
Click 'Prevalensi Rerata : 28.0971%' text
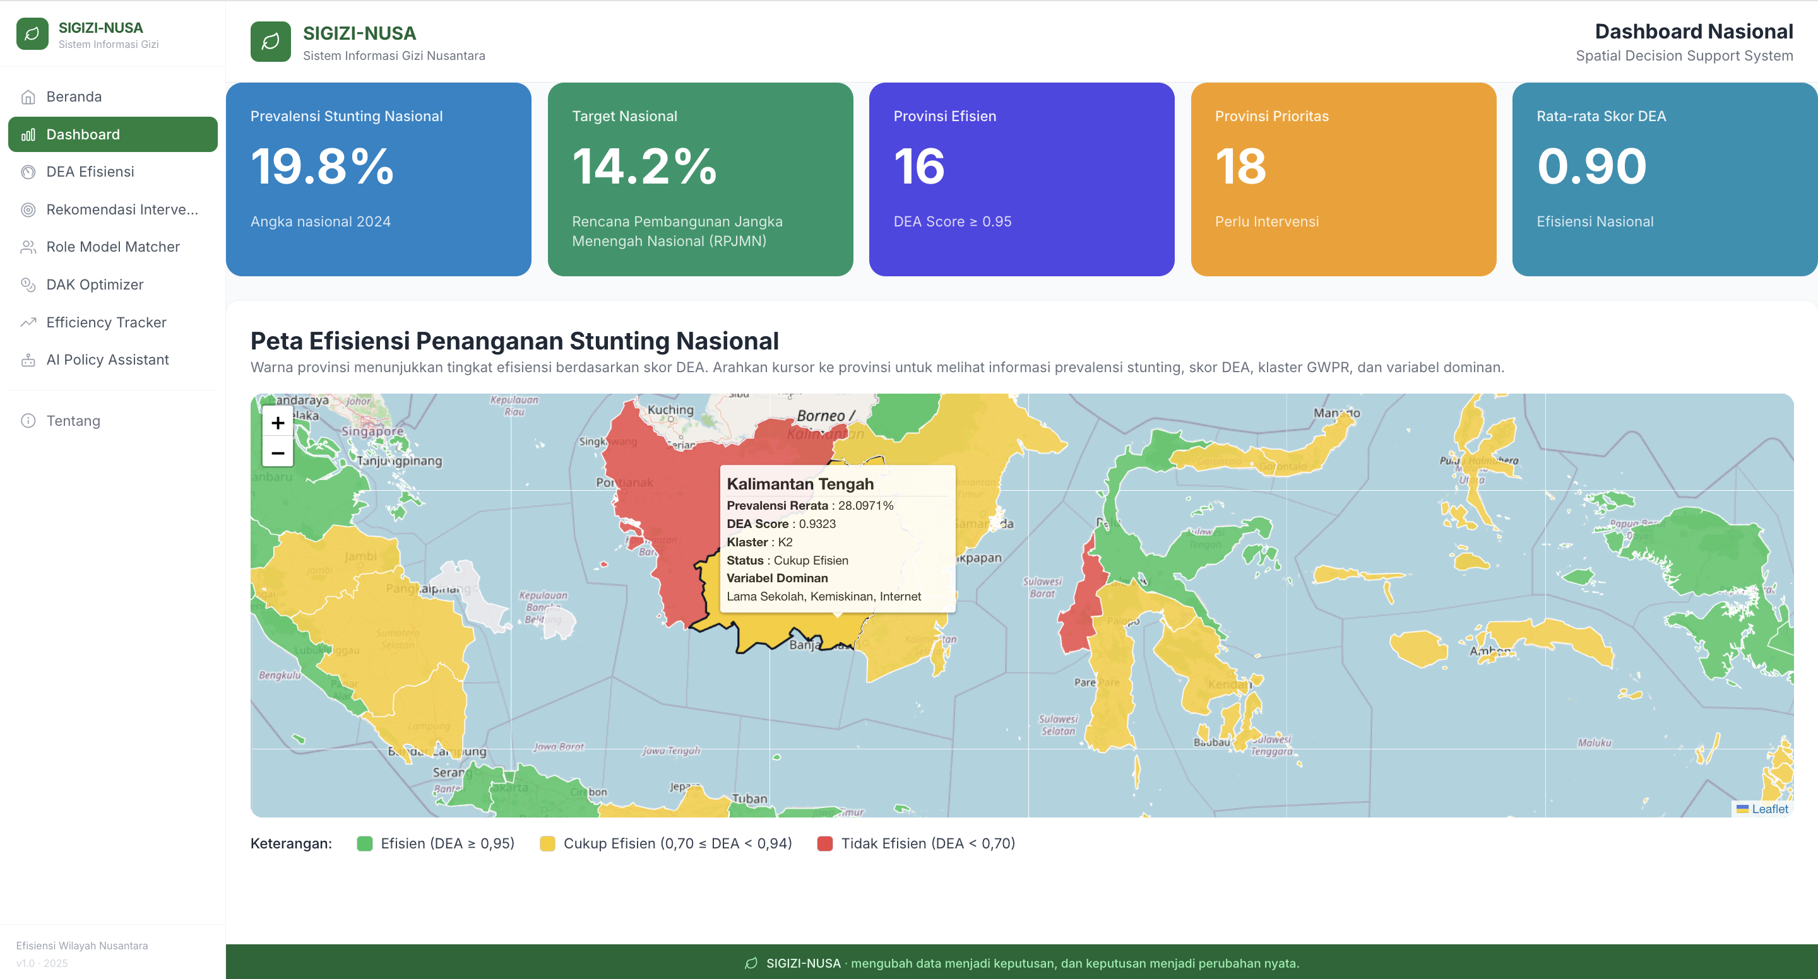[810, 506]
